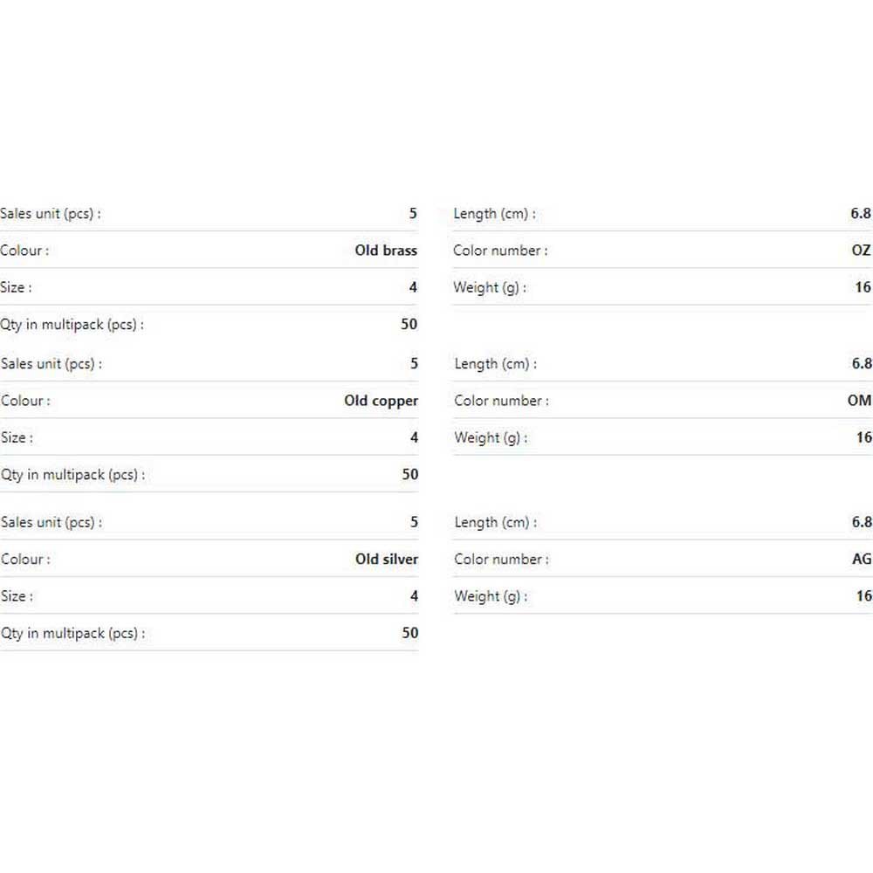873x873 pixels.
Task: Click the Old silver multipack quantity 50
Action: coord(409,633)
